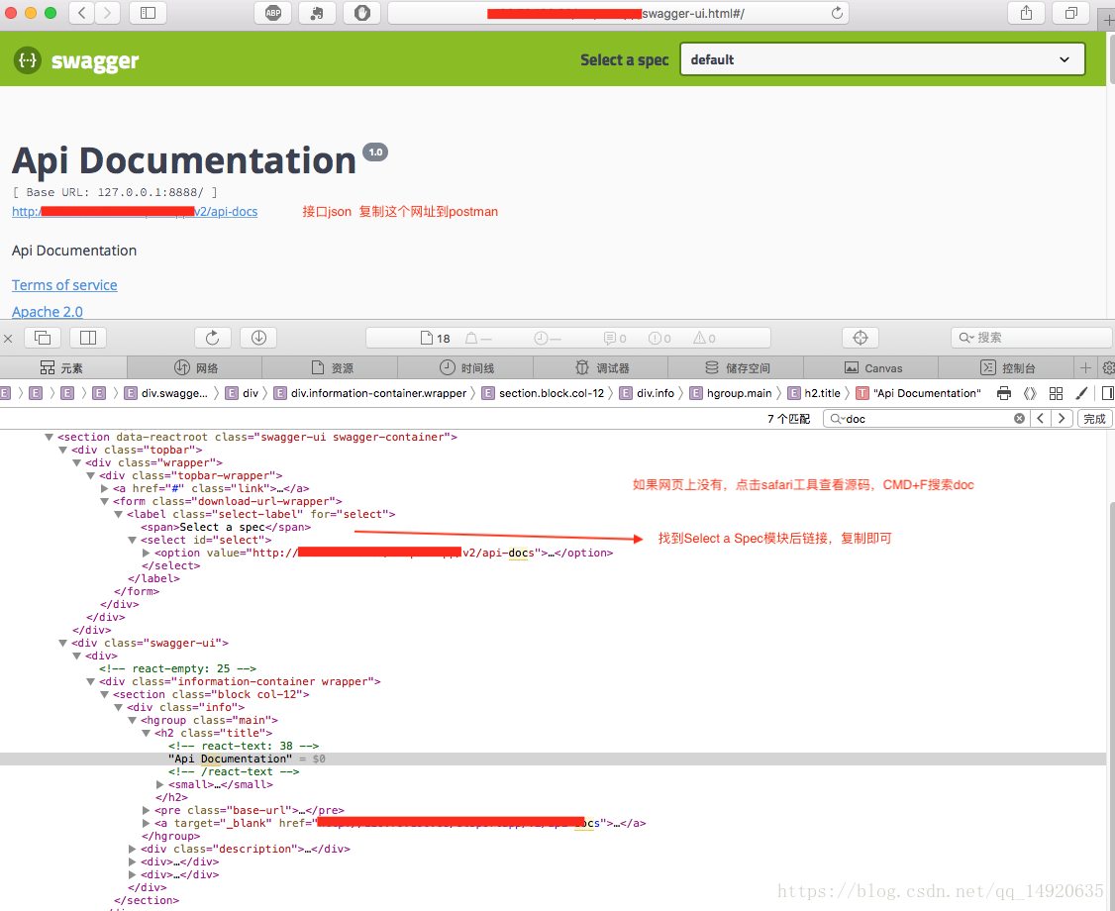Show all tabs overview button
This screenshot has height=911, width=1115.
tap(1070, 13)
